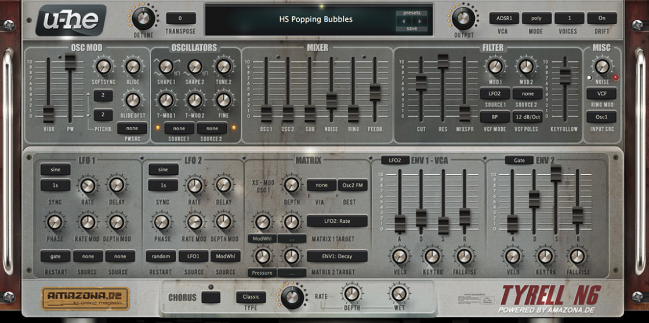Open the VCF Poles 12 dB/Oct dropdown
649x323 pixels.
coord(528,117)
